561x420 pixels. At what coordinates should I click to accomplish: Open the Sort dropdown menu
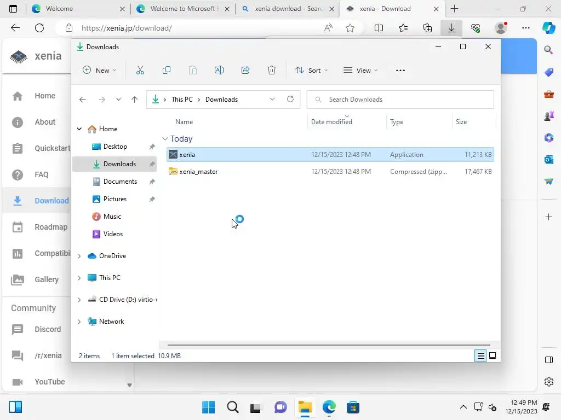pyautogui.click(x=311, y=71)
